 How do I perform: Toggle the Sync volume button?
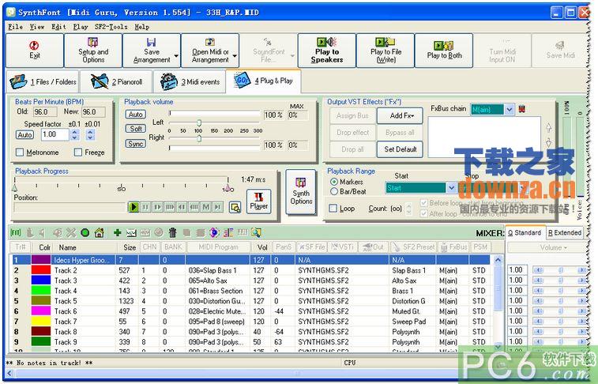point(135,144)
